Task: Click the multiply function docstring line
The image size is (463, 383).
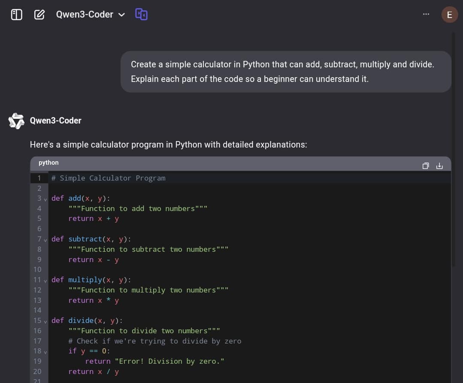Action: [148, 290]
